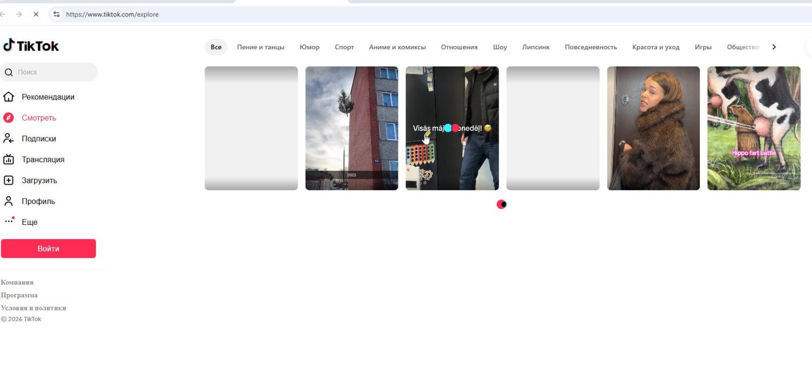Open Профиль person icon
The width and height of the screenshot is (812, 379).
coord(9,201)
